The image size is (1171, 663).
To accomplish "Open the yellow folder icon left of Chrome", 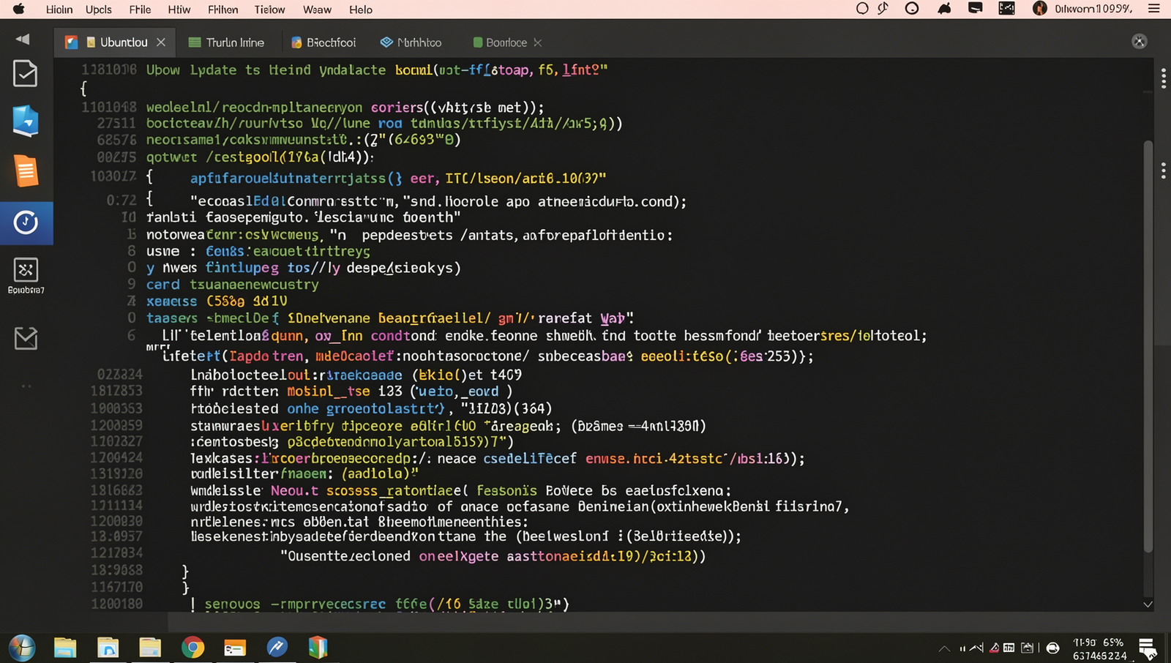I will (150, 648).
